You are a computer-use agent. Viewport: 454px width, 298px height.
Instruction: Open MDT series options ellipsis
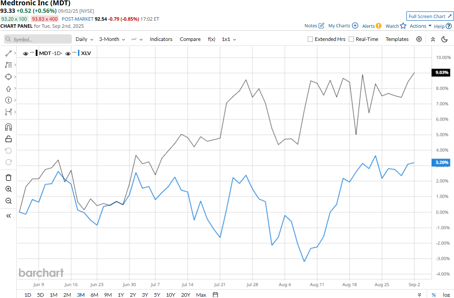click(x=32, y=53)
